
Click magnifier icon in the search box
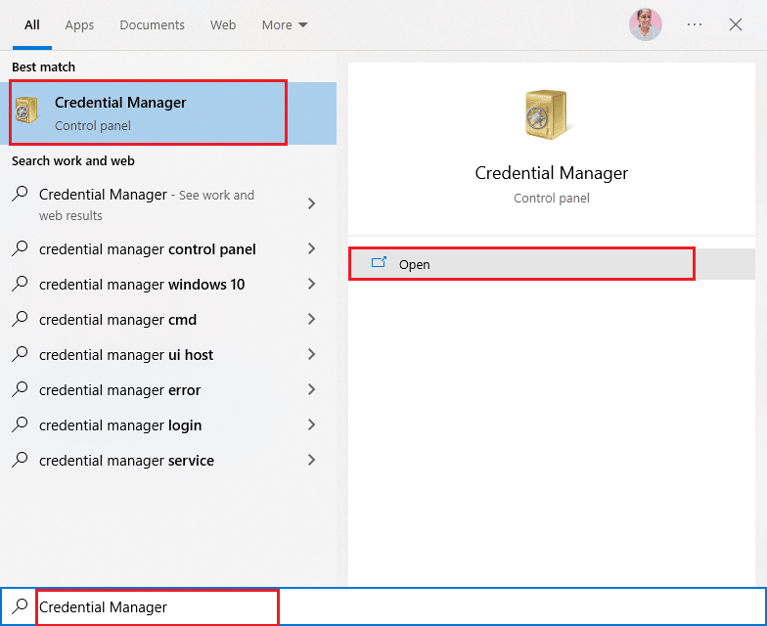20,606
